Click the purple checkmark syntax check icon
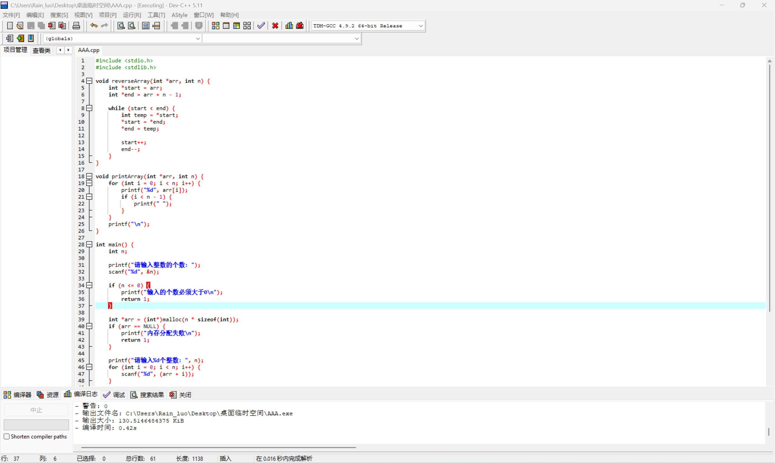 coord(261,25)
